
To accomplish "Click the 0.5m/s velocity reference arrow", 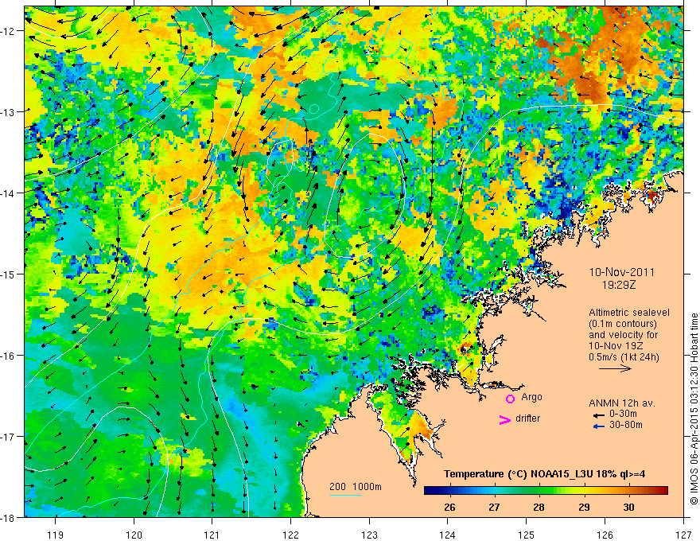I will [x=615, y=368].
